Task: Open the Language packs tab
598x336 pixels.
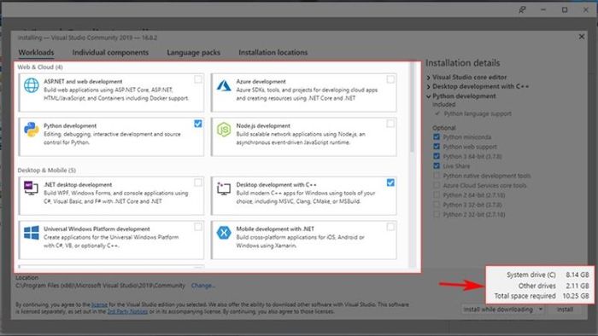Action: pyautogui.click(x=193, y=53)
